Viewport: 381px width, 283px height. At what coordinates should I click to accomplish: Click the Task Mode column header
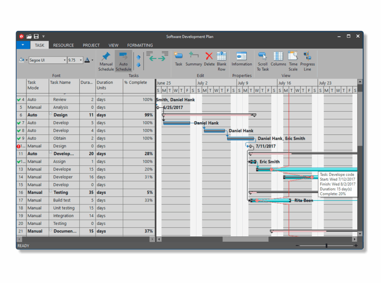point(37,85)
